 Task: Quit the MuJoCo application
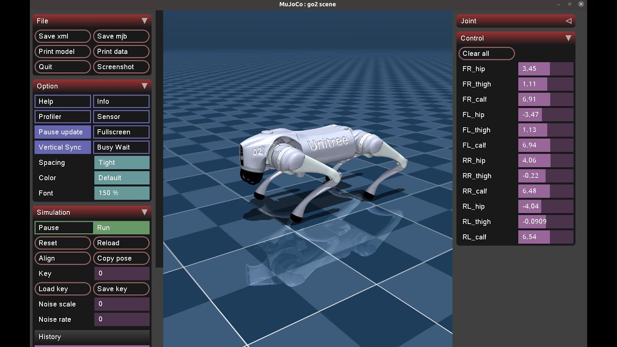(x=63, y=67)
